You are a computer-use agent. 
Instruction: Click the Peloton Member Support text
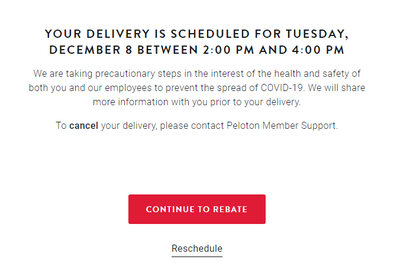(282, 126)
